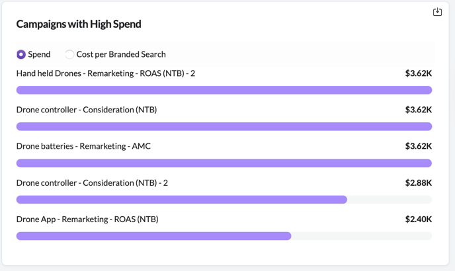This screenshot has height=271, width=455.
Task: Open Drone controller - Consideration (NTB) - 2
Action: pyautogui.click(x=92, y=182)
